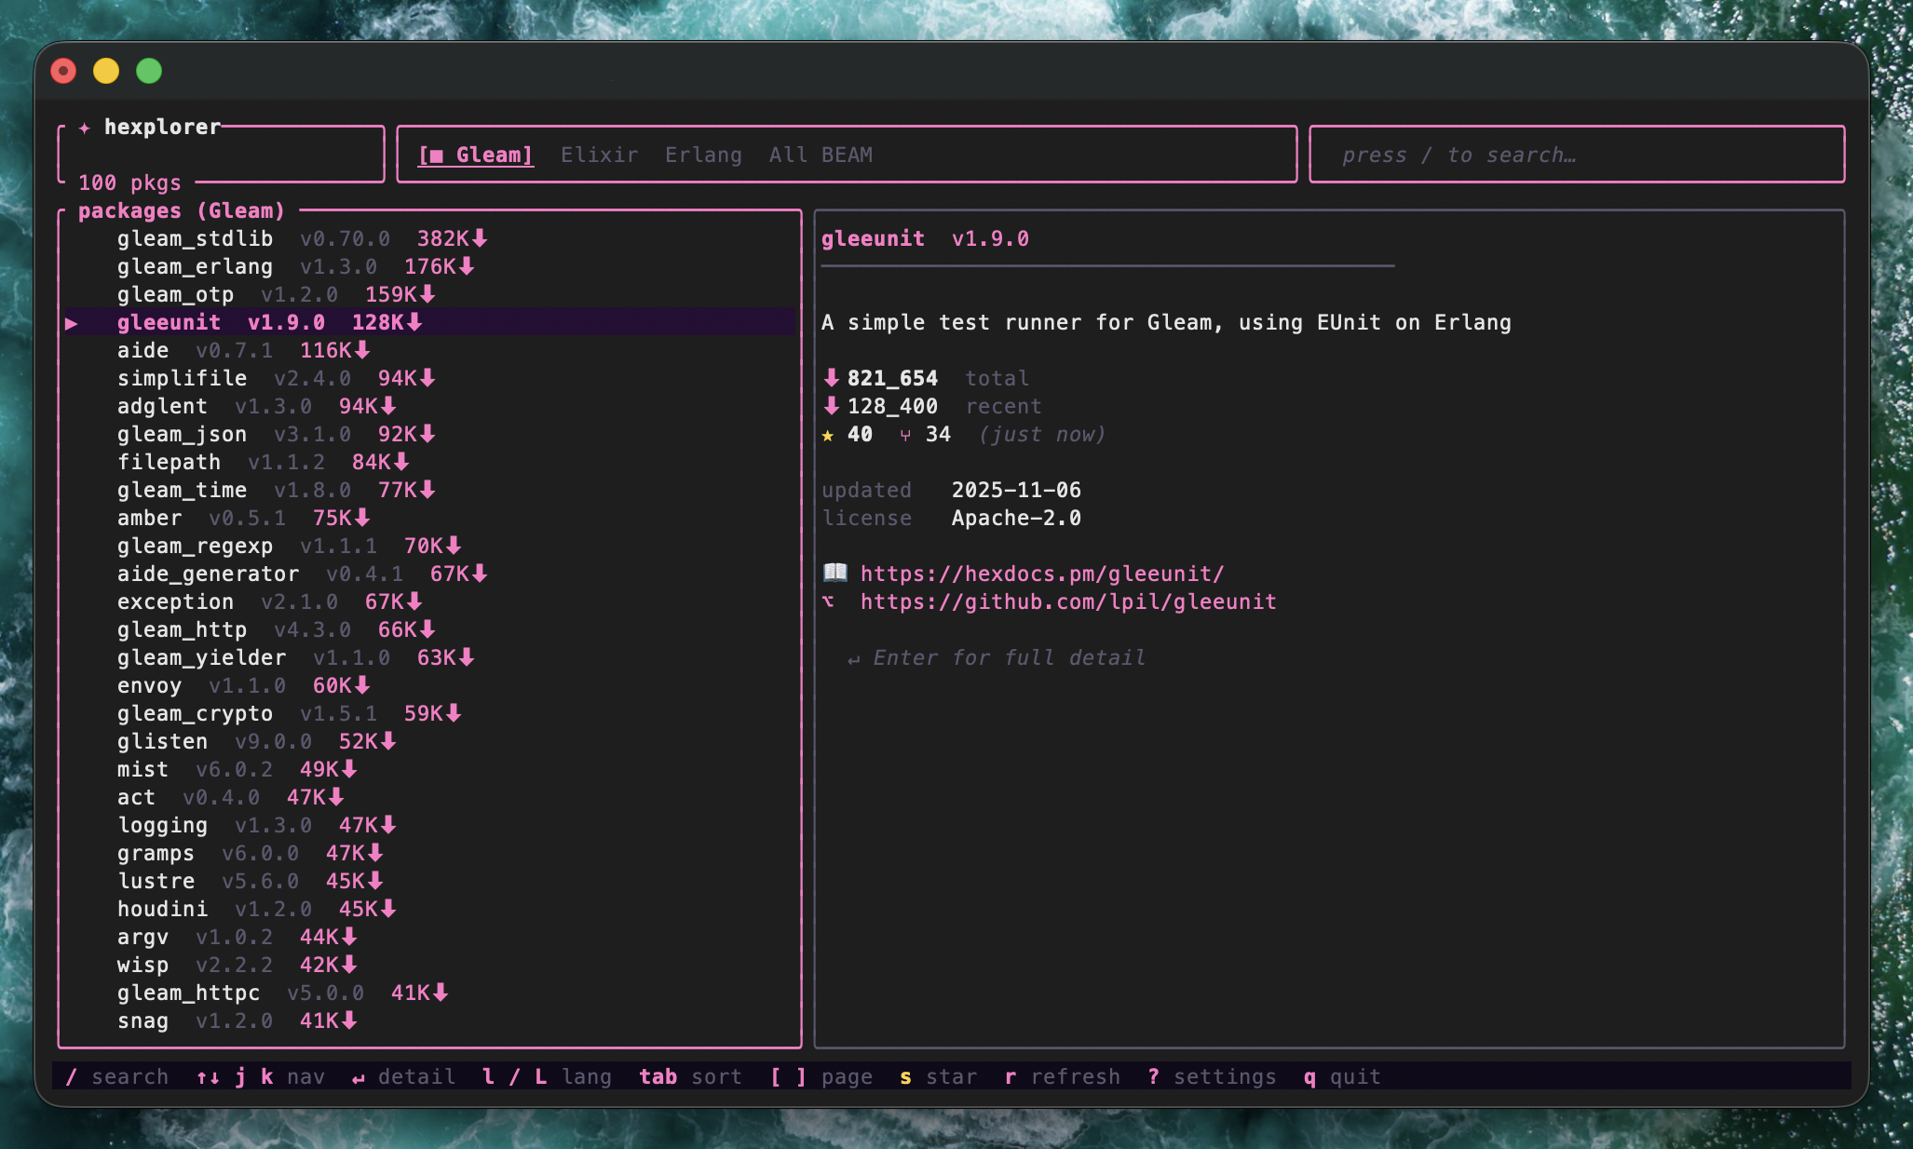Select the lustre package row
Viewport: 1913px width, 1149px height.
pyautogui.click(x=430, y=881)
